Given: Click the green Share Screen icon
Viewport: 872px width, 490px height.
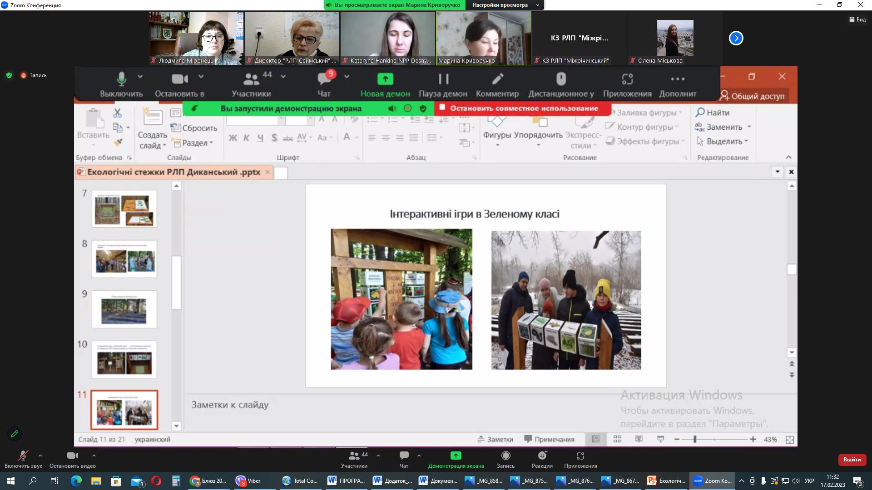Looking at the screenshot, I should (456, 456).
